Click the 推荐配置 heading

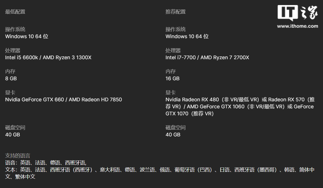pos(176,12)
